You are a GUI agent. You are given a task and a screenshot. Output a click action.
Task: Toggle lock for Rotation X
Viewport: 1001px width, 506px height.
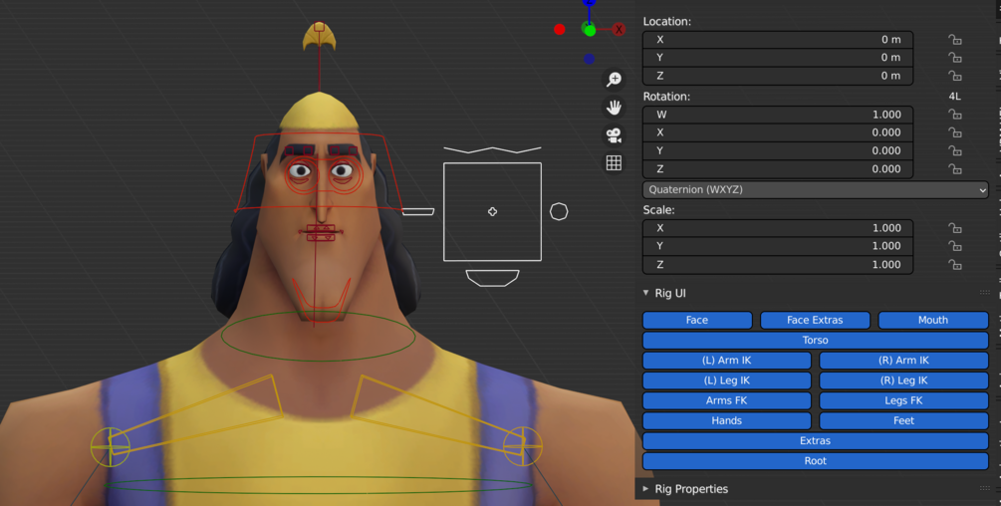(x=954, y=132)
